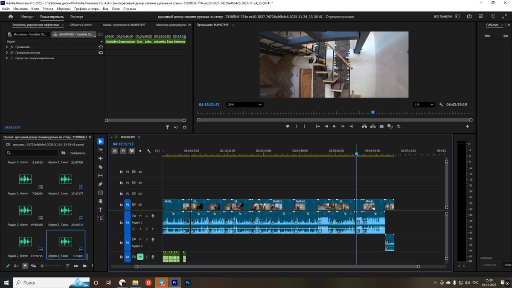Expand the Громкость effect properties
512x288 pixels.
point(7,47)
